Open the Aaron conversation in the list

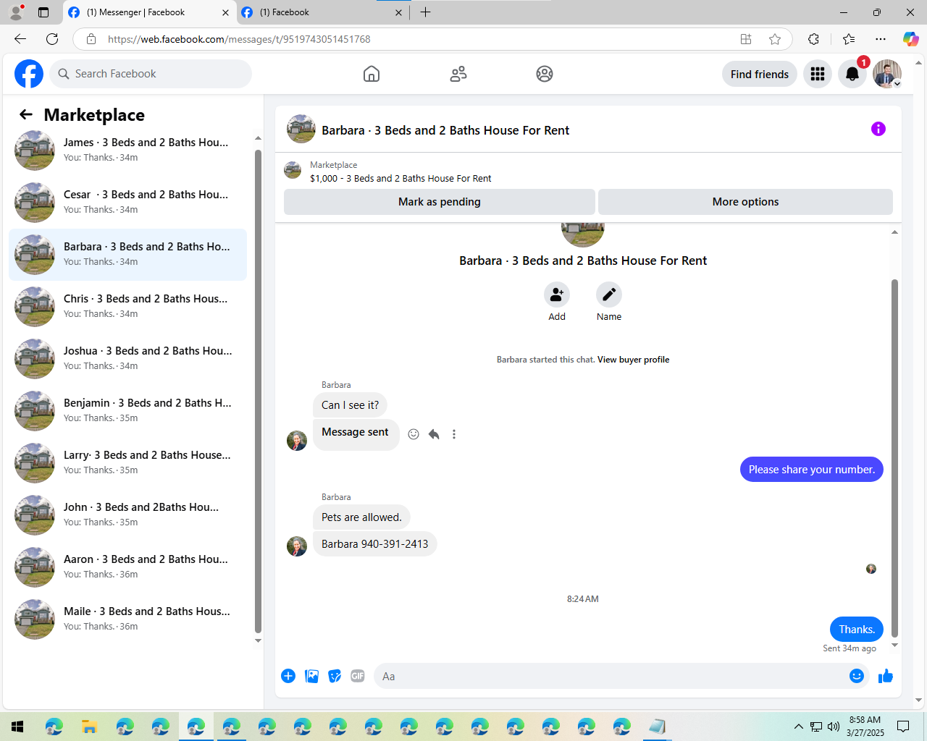click(x=127, y=567)
